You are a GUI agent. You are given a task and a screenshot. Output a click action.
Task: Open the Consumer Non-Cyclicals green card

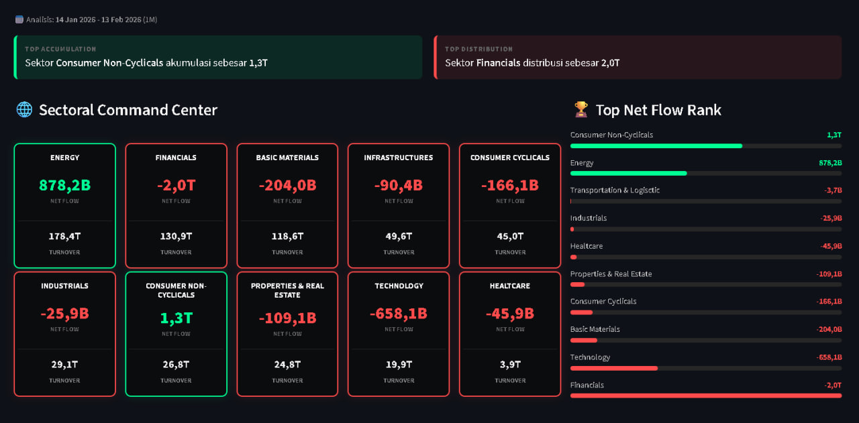(x=176, y=334)
